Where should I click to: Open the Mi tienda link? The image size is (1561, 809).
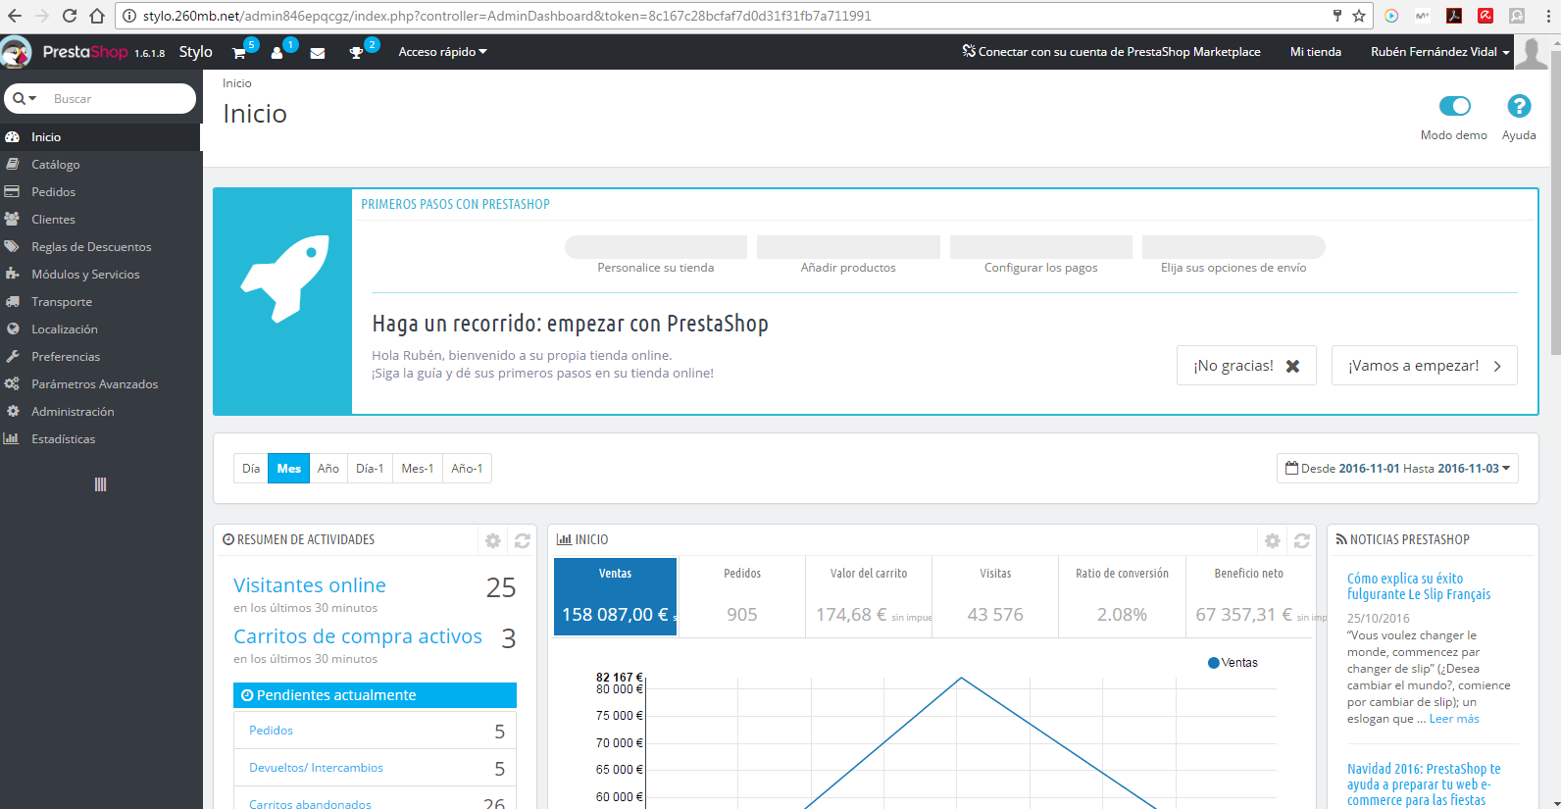coord(1316,52)
